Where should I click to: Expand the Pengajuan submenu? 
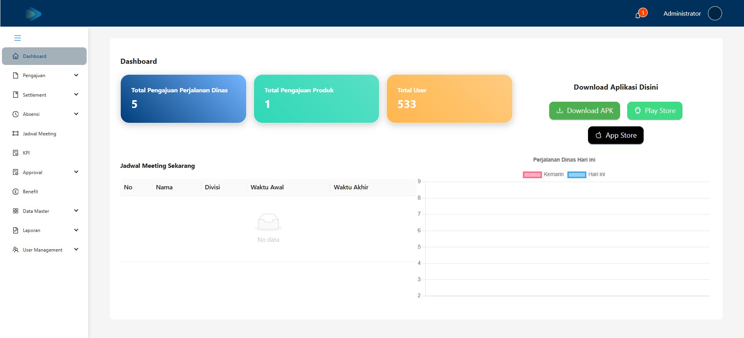click(x=44, y=76)
